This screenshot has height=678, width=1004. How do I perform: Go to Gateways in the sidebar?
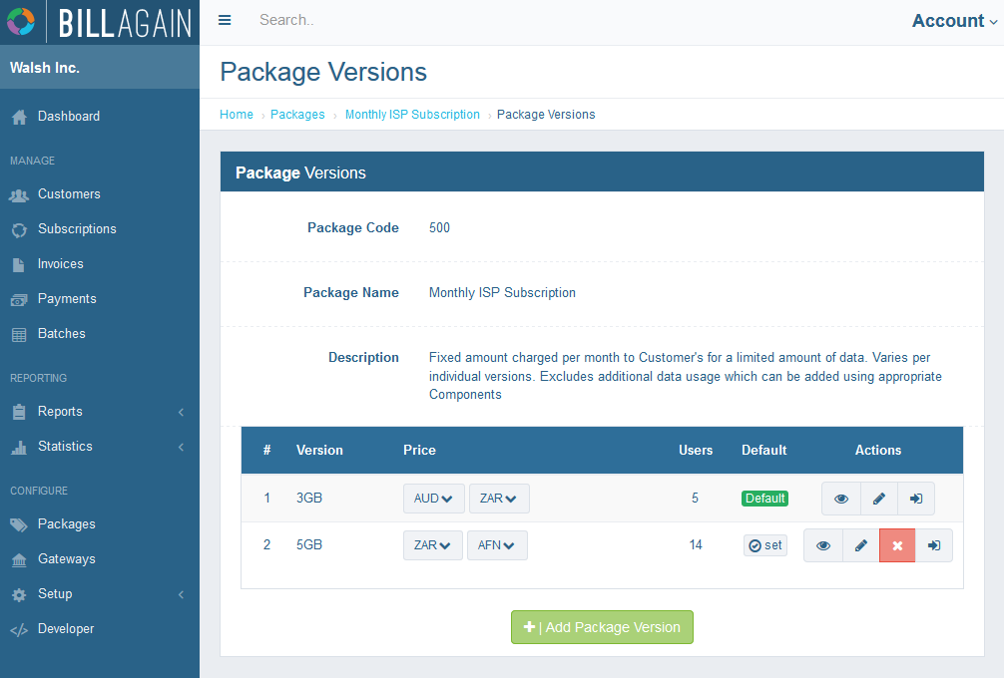coord(67,559)
